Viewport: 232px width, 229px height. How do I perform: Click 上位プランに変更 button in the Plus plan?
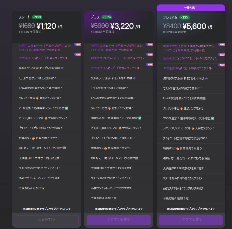click(119, 220)
